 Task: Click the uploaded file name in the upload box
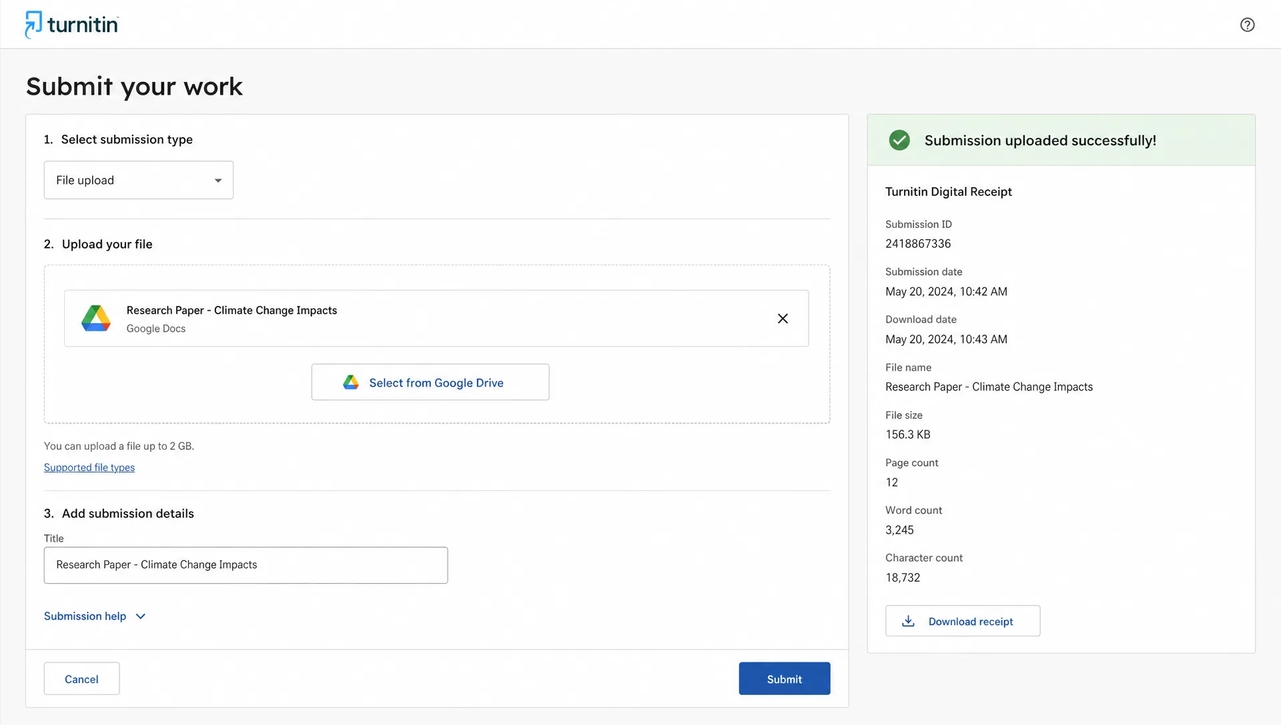(x=232, y=311)
